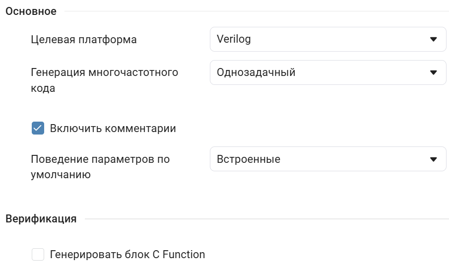449x278 pixels.
Task: Expand the Генерация многочастотного кода dropdown arrow
Action: 433,72
